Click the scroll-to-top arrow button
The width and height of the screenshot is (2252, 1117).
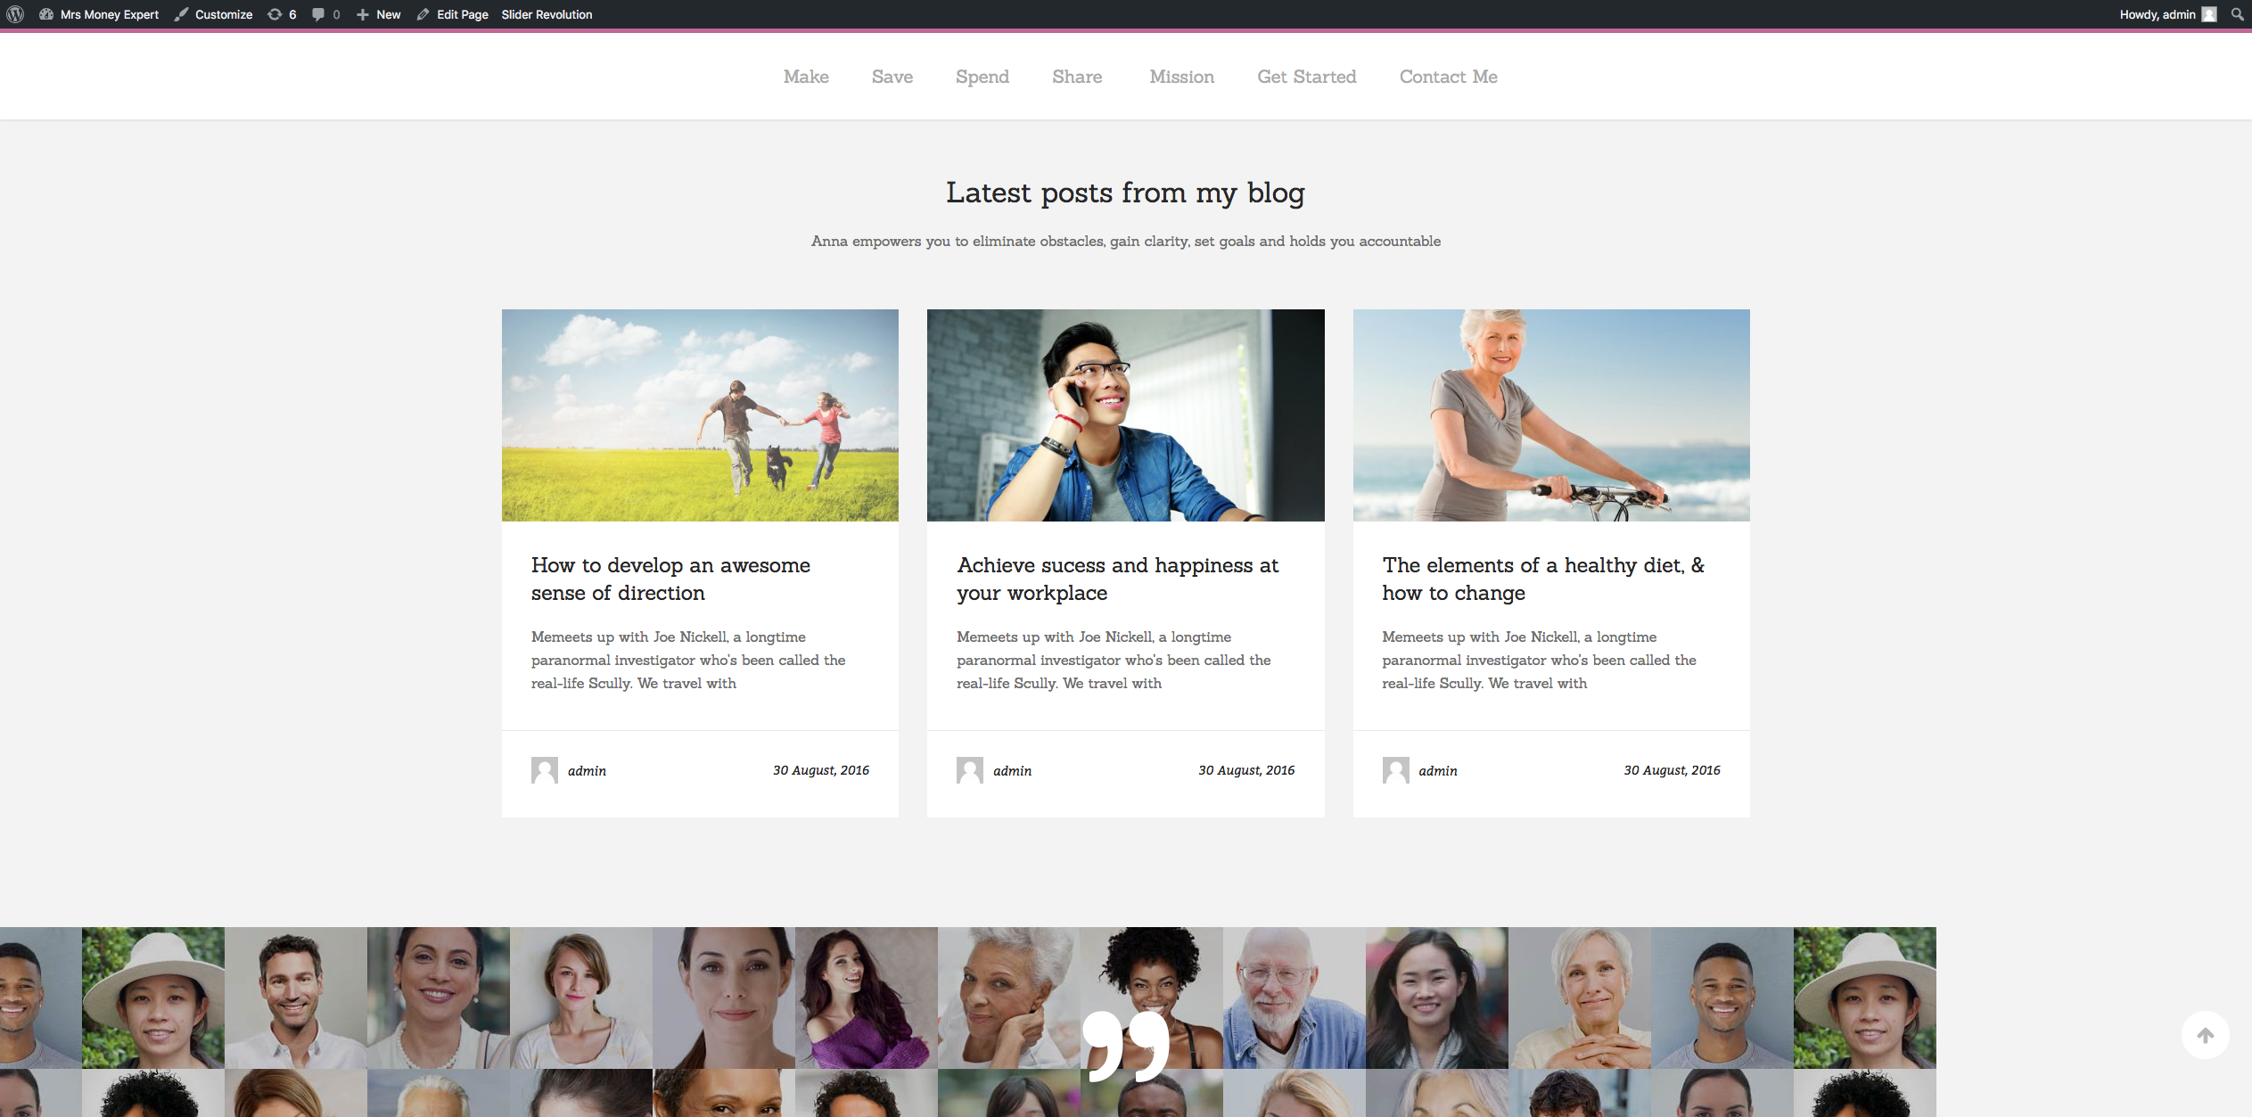click(2206, 1035)
